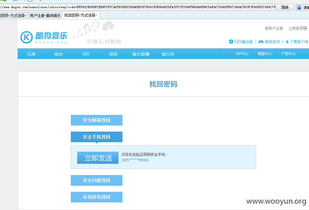
Task: Click the Baidu paw icon in toolbar
Action: click(299, 8)
